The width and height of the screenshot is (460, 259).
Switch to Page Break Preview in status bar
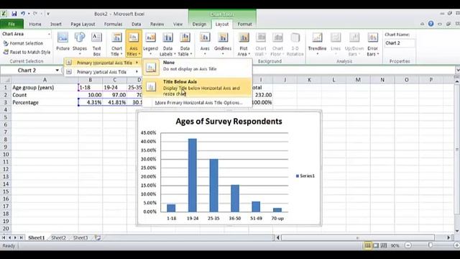[384, 245]
